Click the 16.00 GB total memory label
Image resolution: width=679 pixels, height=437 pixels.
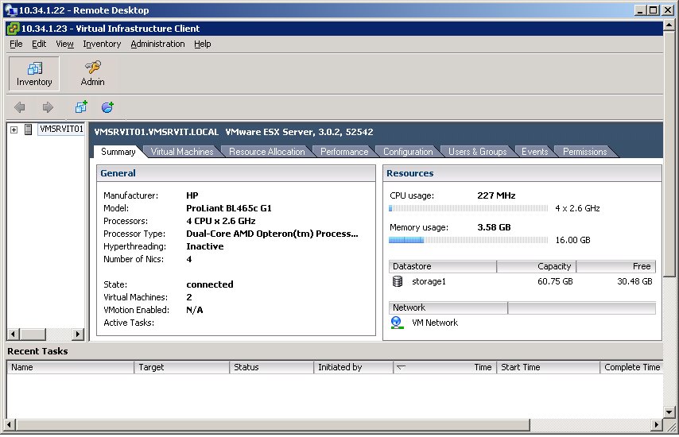(572, 240)
